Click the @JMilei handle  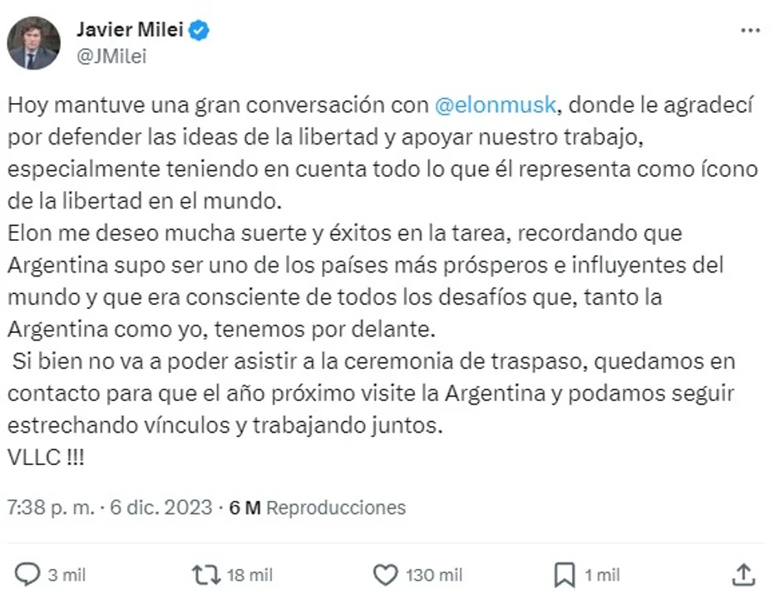point(106,56)
